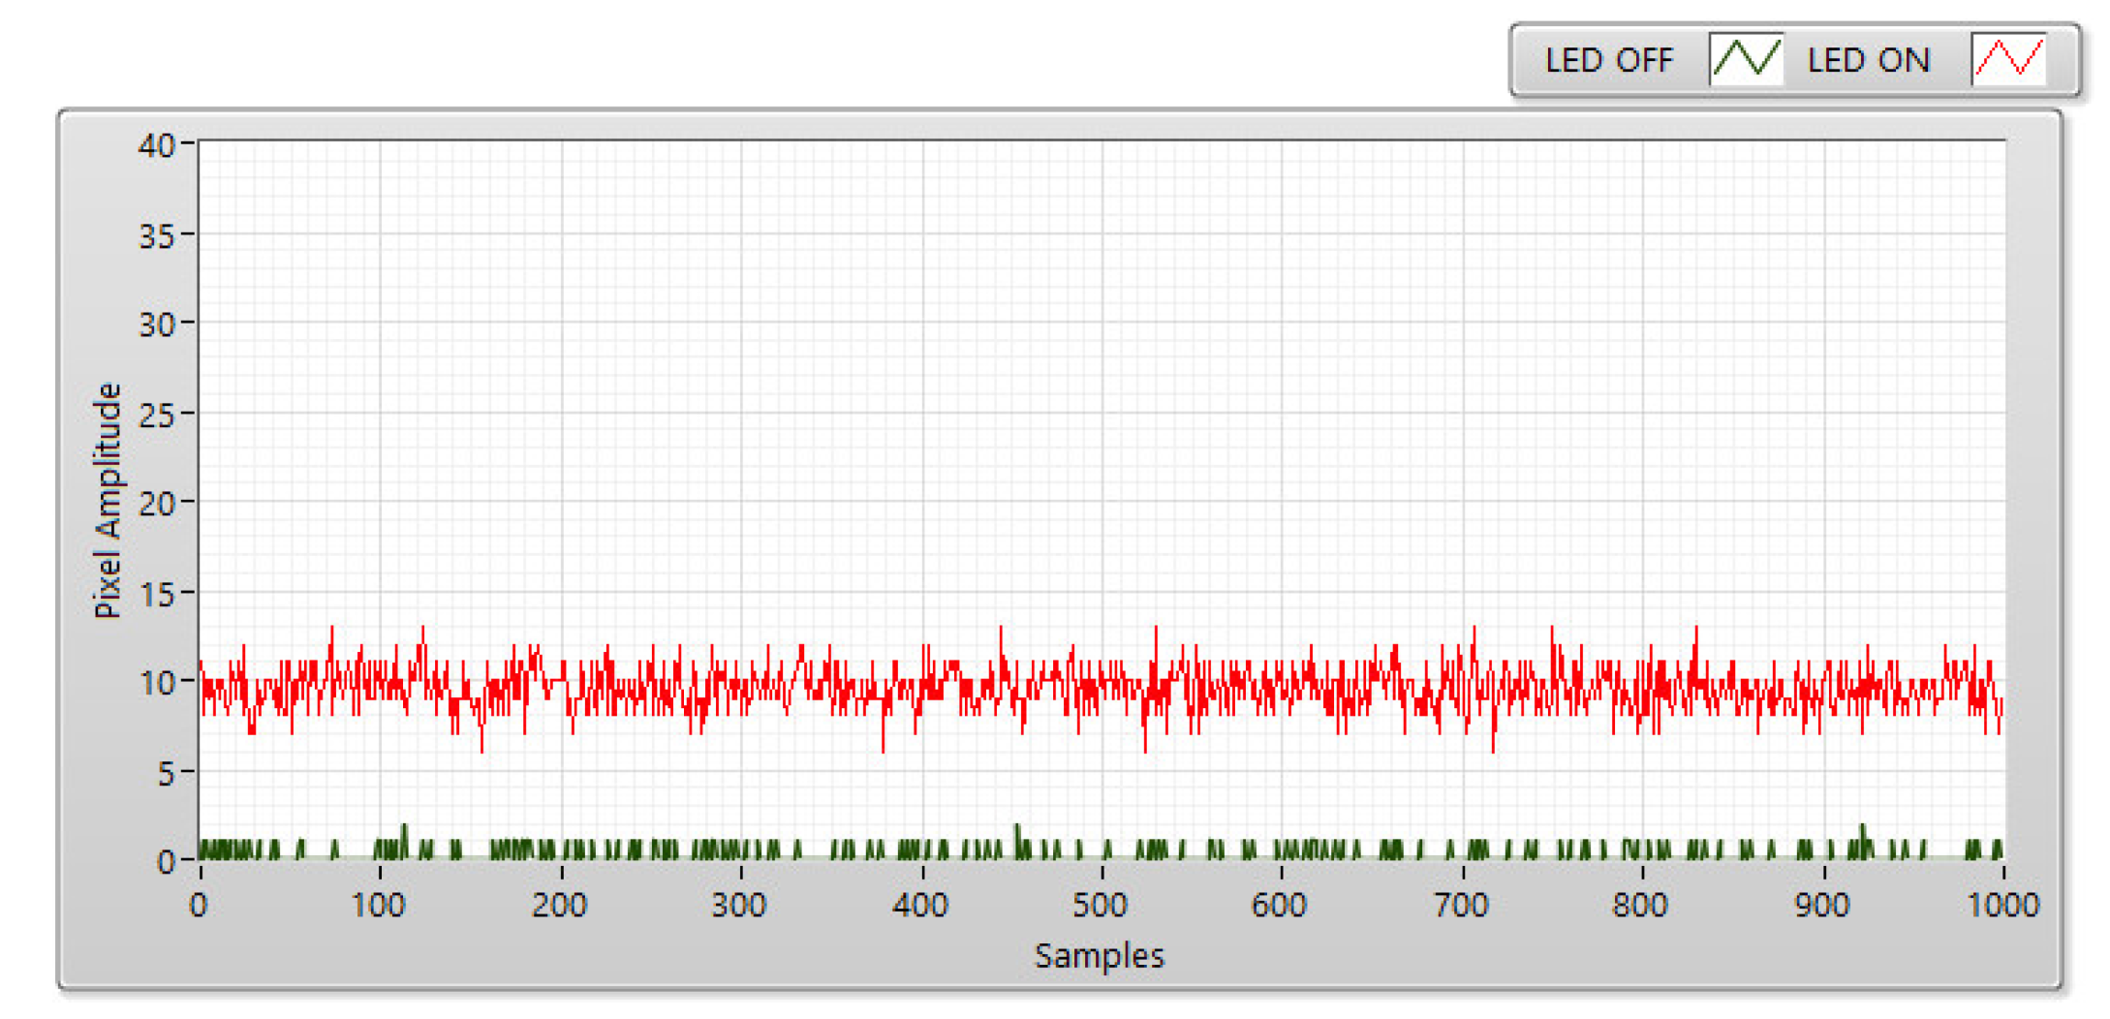
Task: Click the Pixel Amplitude axis label
Action: 108,501
